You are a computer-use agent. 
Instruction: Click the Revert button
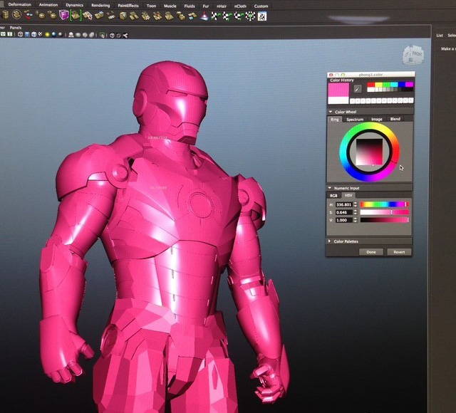[x=399, y=252]
